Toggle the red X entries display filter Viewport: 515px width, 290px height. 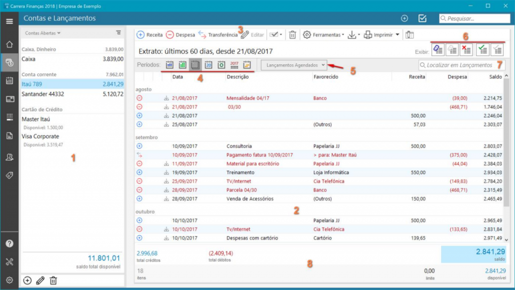pyautogui.click(x=466, y=49)
